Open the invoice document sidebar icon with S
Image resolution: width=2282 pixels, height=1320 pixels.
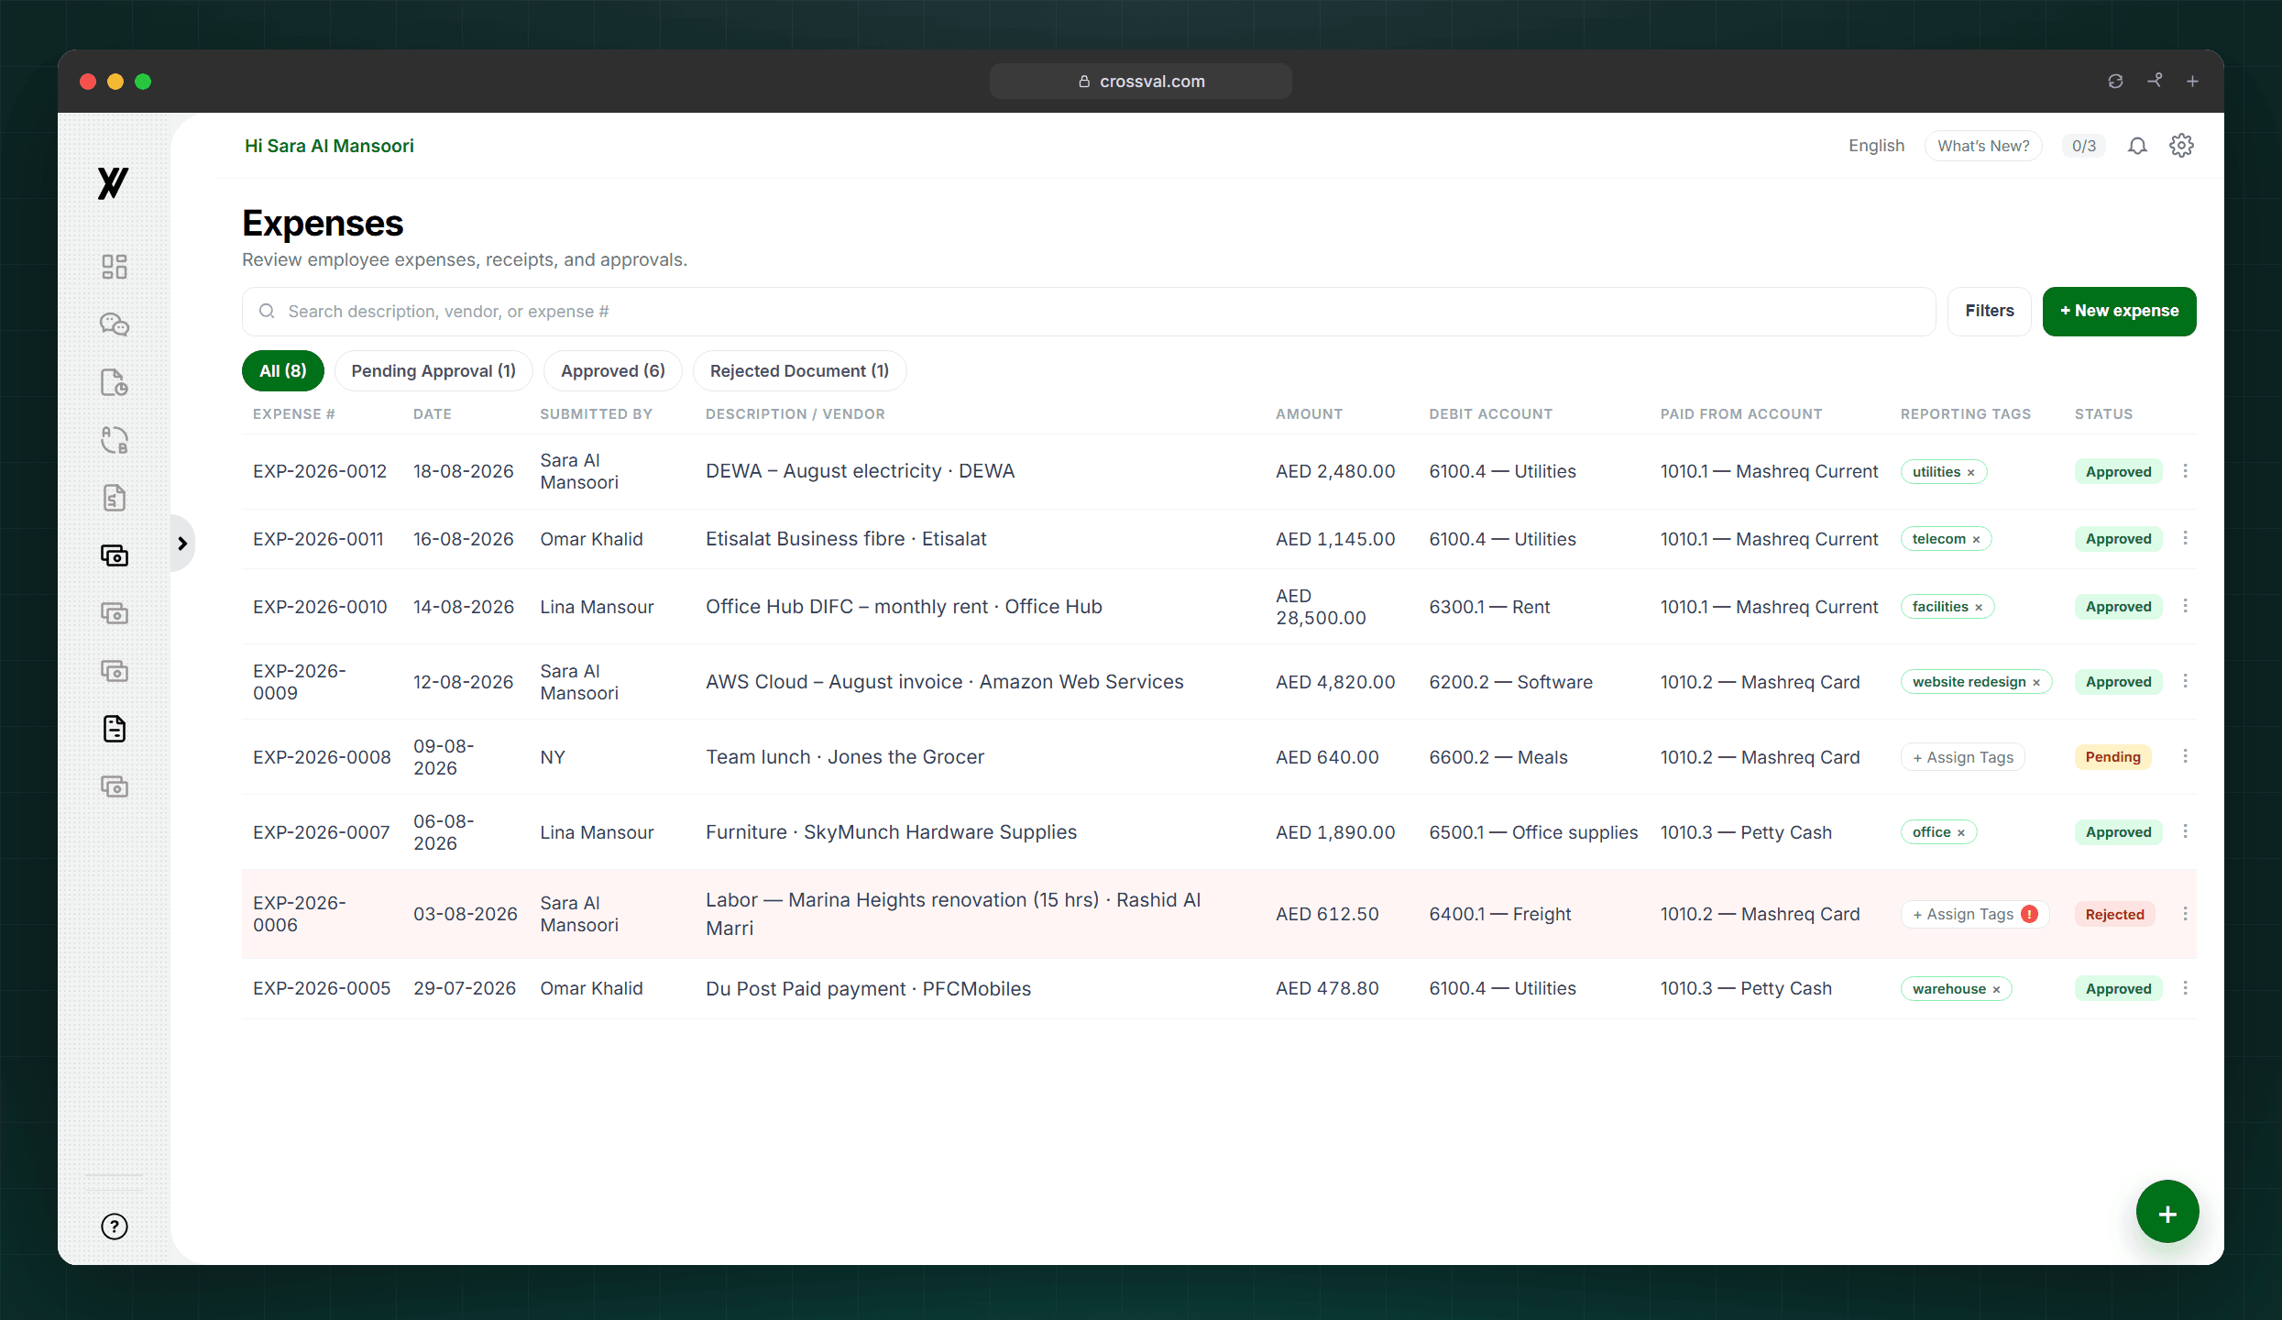(115, 498)
